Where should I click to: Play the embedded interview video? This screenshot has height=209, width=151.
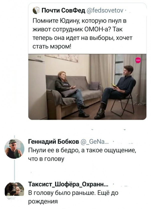[87, 87]
